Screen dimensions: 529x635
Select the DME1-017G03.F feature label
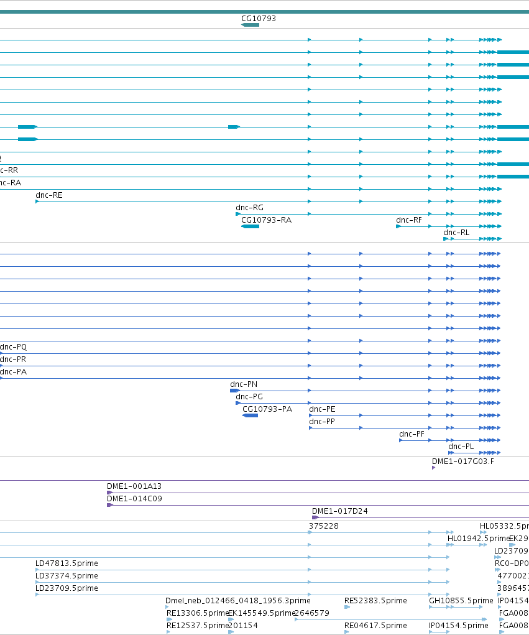coord(463,461)
